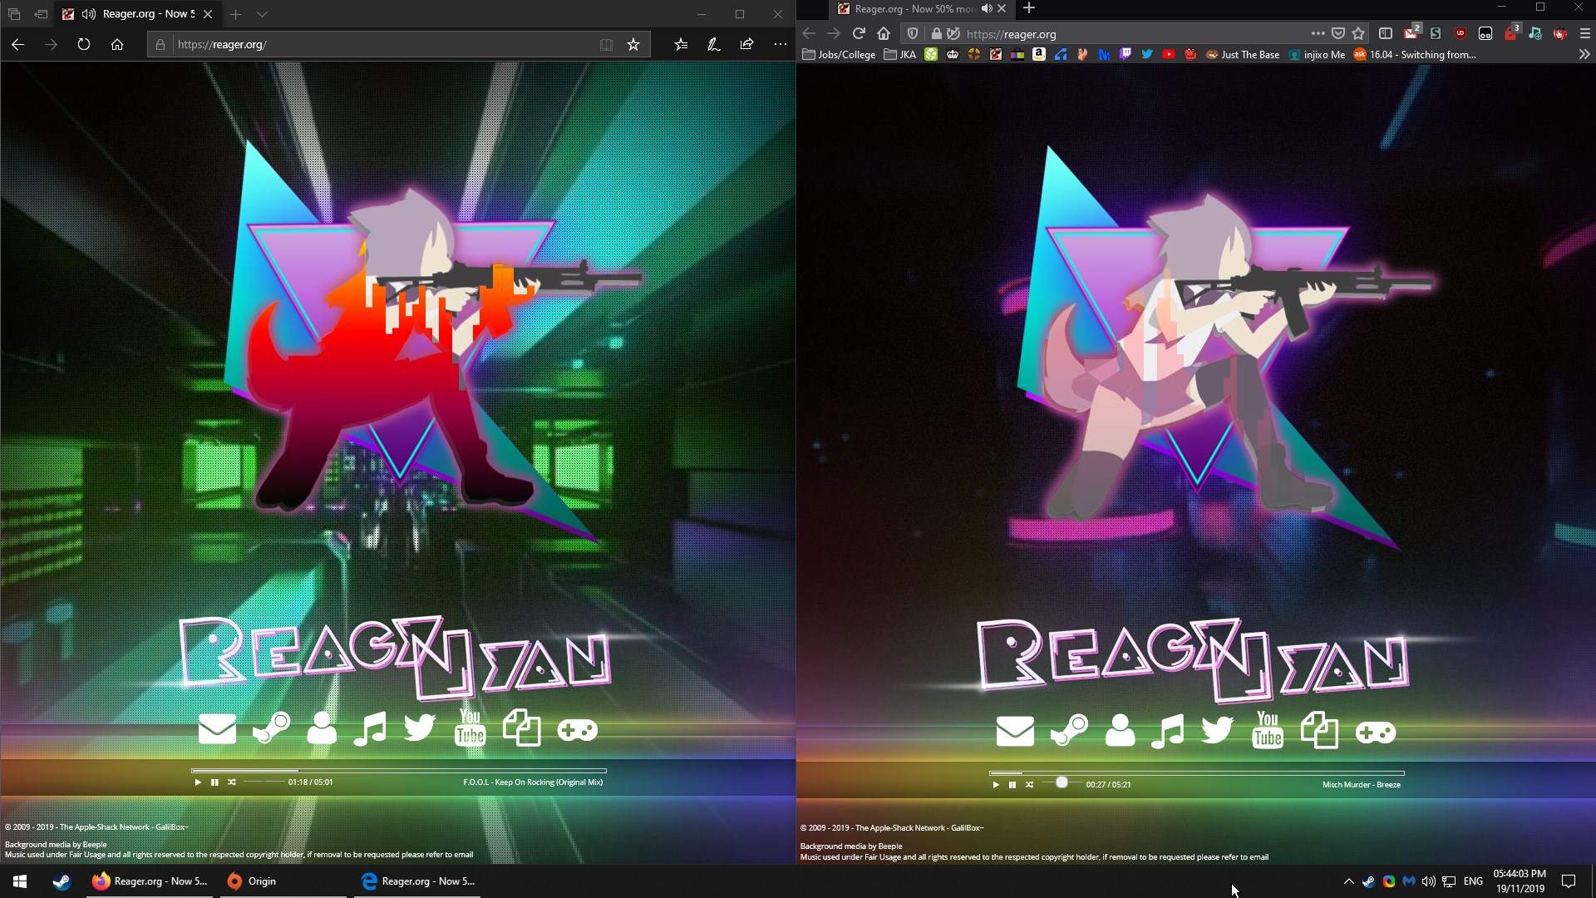This screenshot has height=898, width=1596.
Task: Mute tab audio on Edge Reager.org tab
Action: (89, 14)
